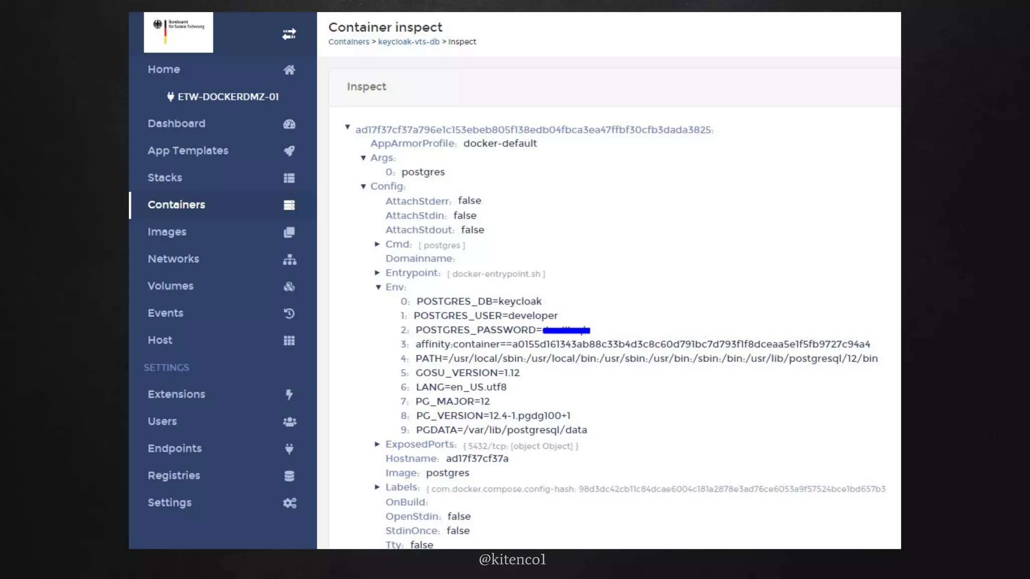Expand the Cmd node

click(x=377, y=244)
